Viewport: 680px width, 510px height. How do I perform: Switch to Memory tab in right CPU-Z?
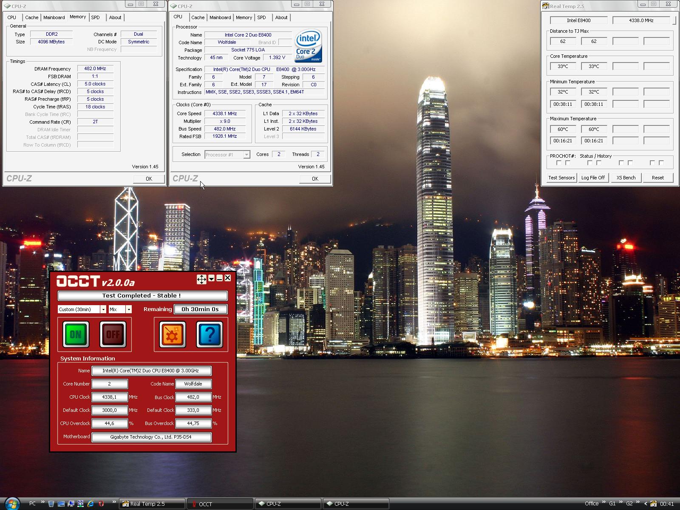[244, 17]
